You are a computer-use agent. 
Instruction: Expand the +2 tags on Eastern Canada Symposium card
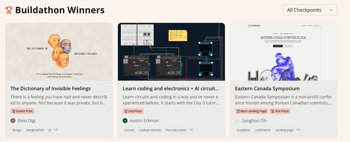click(298, 130)
